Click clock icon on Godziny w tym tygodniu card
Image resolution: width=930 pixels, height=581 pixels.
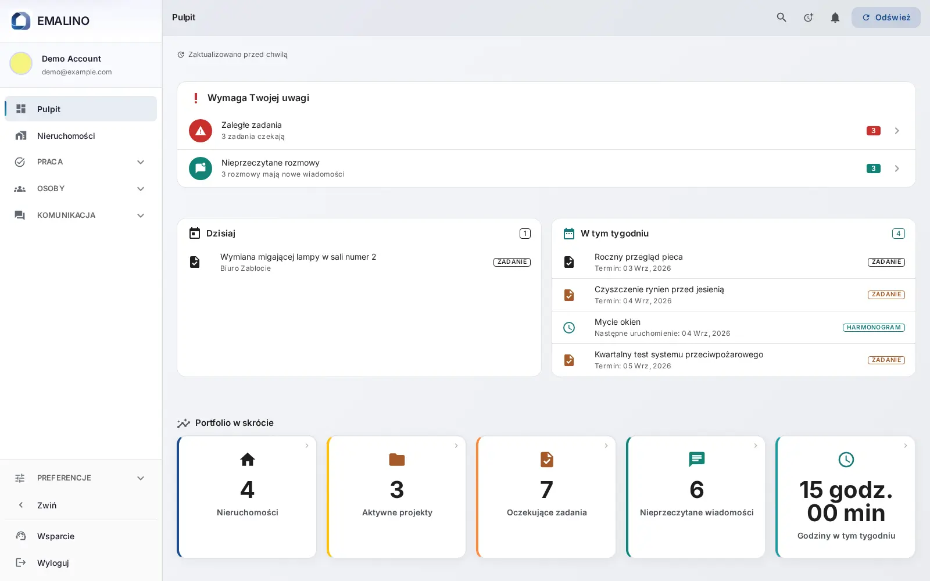[x=846, y=460]
